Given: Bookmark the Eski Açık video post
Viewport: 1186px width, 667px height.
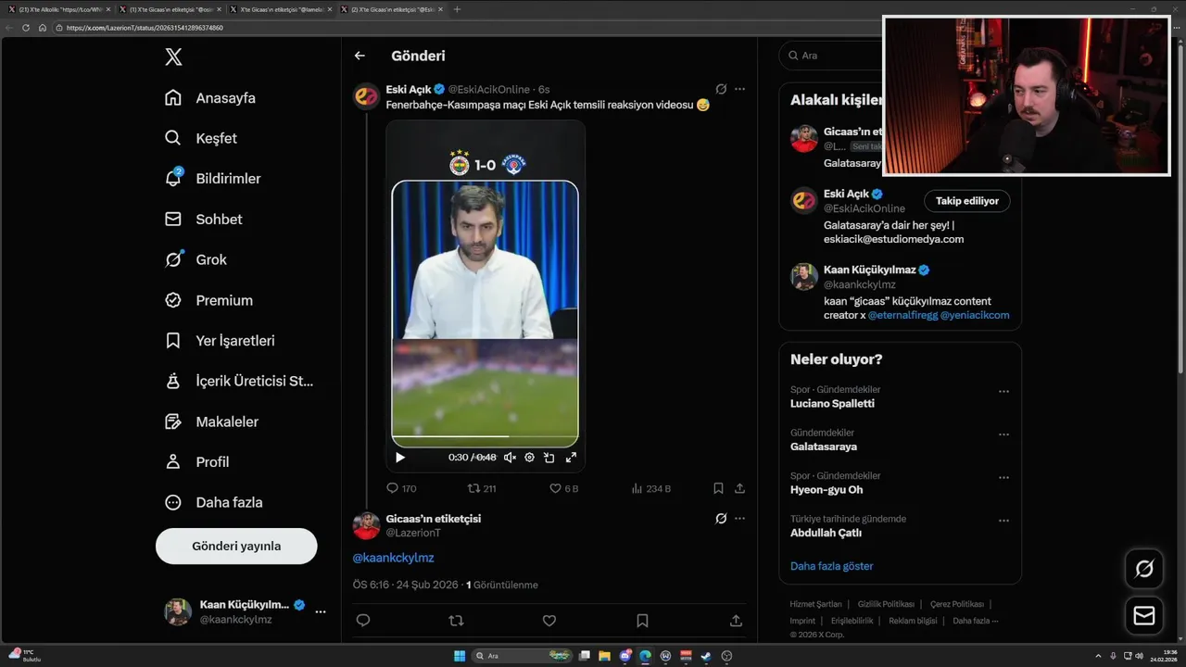Looking at the screenshot, I should 718,488.
